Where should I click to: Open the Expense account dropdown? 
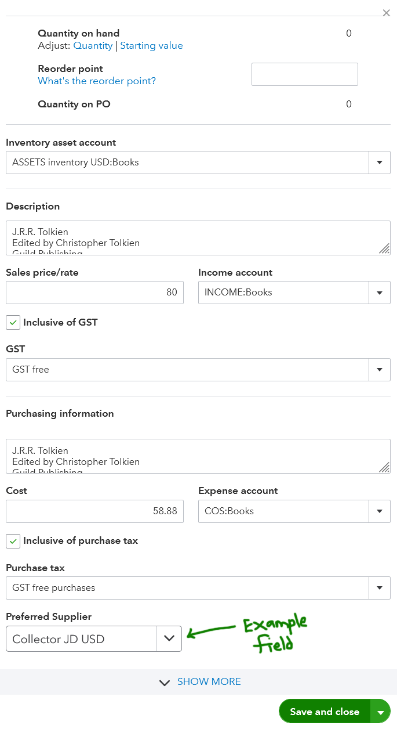pos(380,511)
